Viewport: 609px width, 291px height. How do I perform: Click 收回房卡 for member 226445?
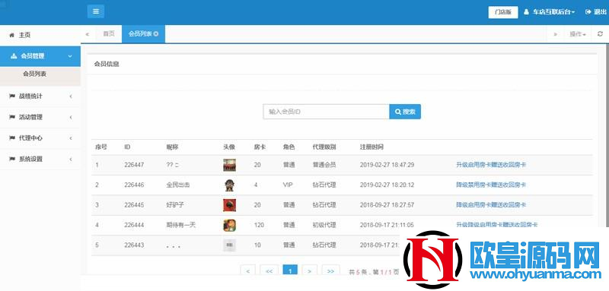click(515, 205)
